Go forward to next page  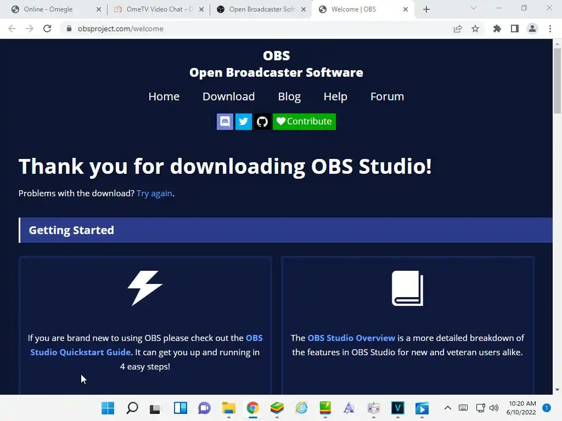(x=30, y=29)
